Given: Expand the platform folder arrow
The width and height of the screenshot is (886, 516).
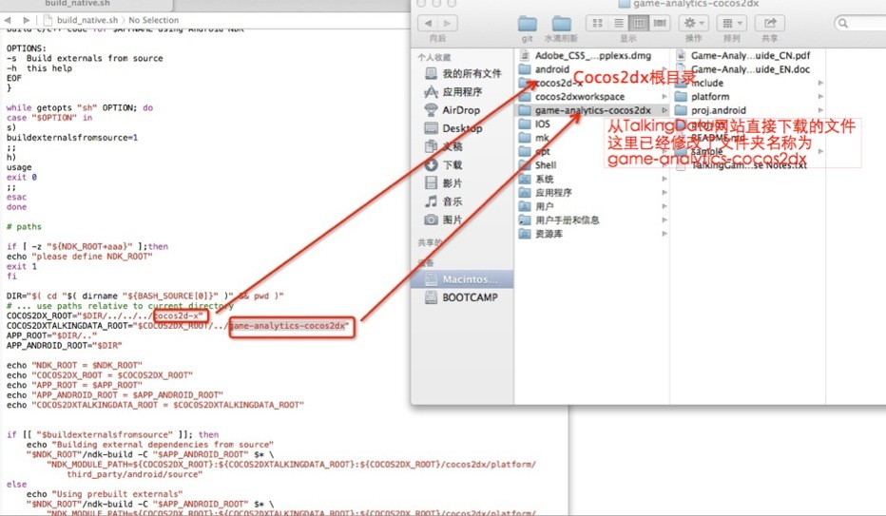Looking at the screenshot, I should click(820, 97).
